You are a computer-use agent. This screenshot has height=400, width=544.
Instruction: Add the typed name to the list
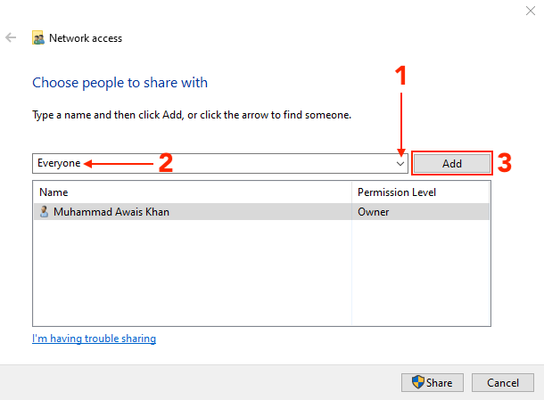[452, 163]
